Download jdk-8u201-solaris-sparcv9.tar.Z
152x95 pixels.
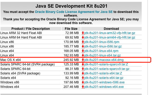coord(106,64)
